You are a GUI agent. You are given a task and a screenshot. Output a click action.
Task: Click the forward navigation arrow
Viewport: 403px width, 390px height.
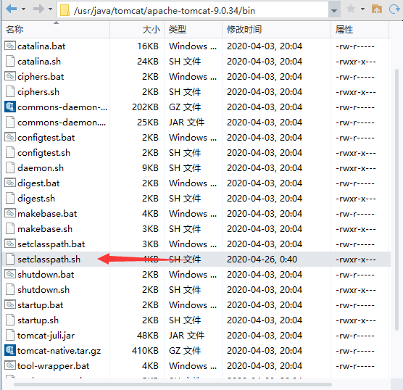coord(38,9)
